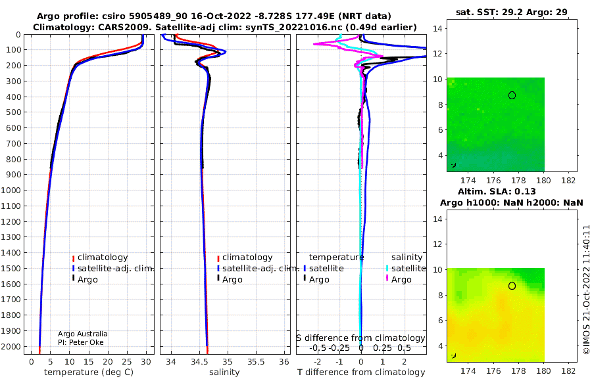Click the 'sat. SST: 29.2 Argo: 29' title
This screenshot has height=381, width=592.
coord(512,12)
